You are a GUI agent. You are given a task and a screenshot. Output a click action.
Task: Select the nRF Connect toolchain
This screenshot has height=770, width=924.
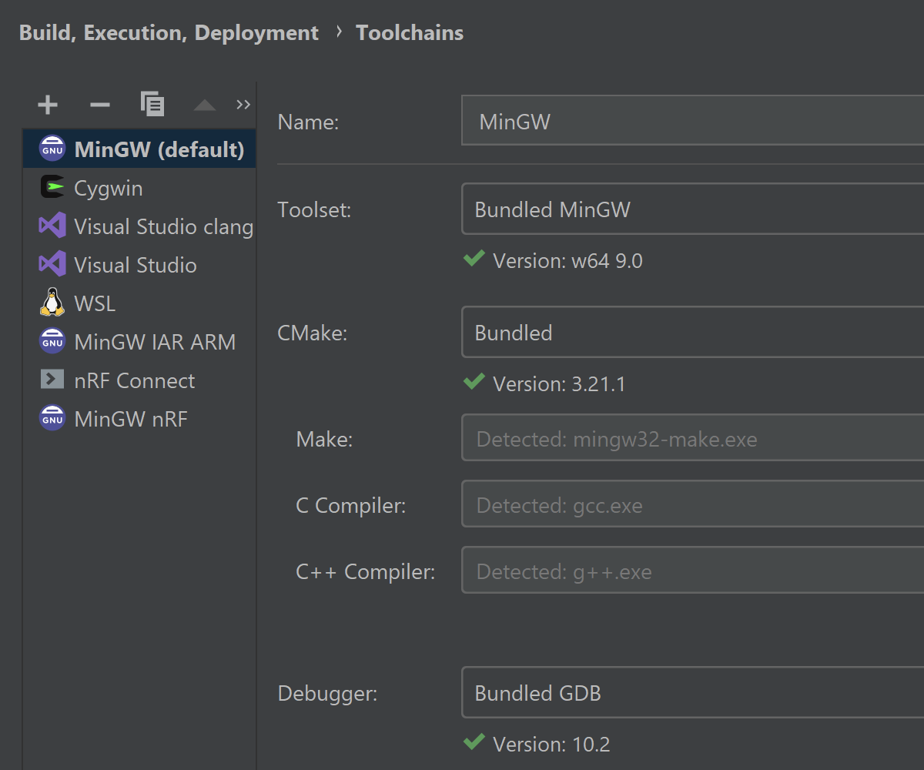click(139, 380)
